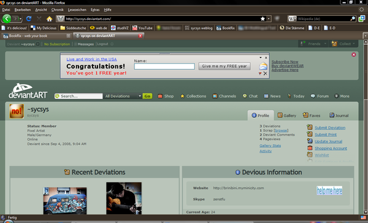Open the guitarist deviation thumbnail

pos(124,198)
